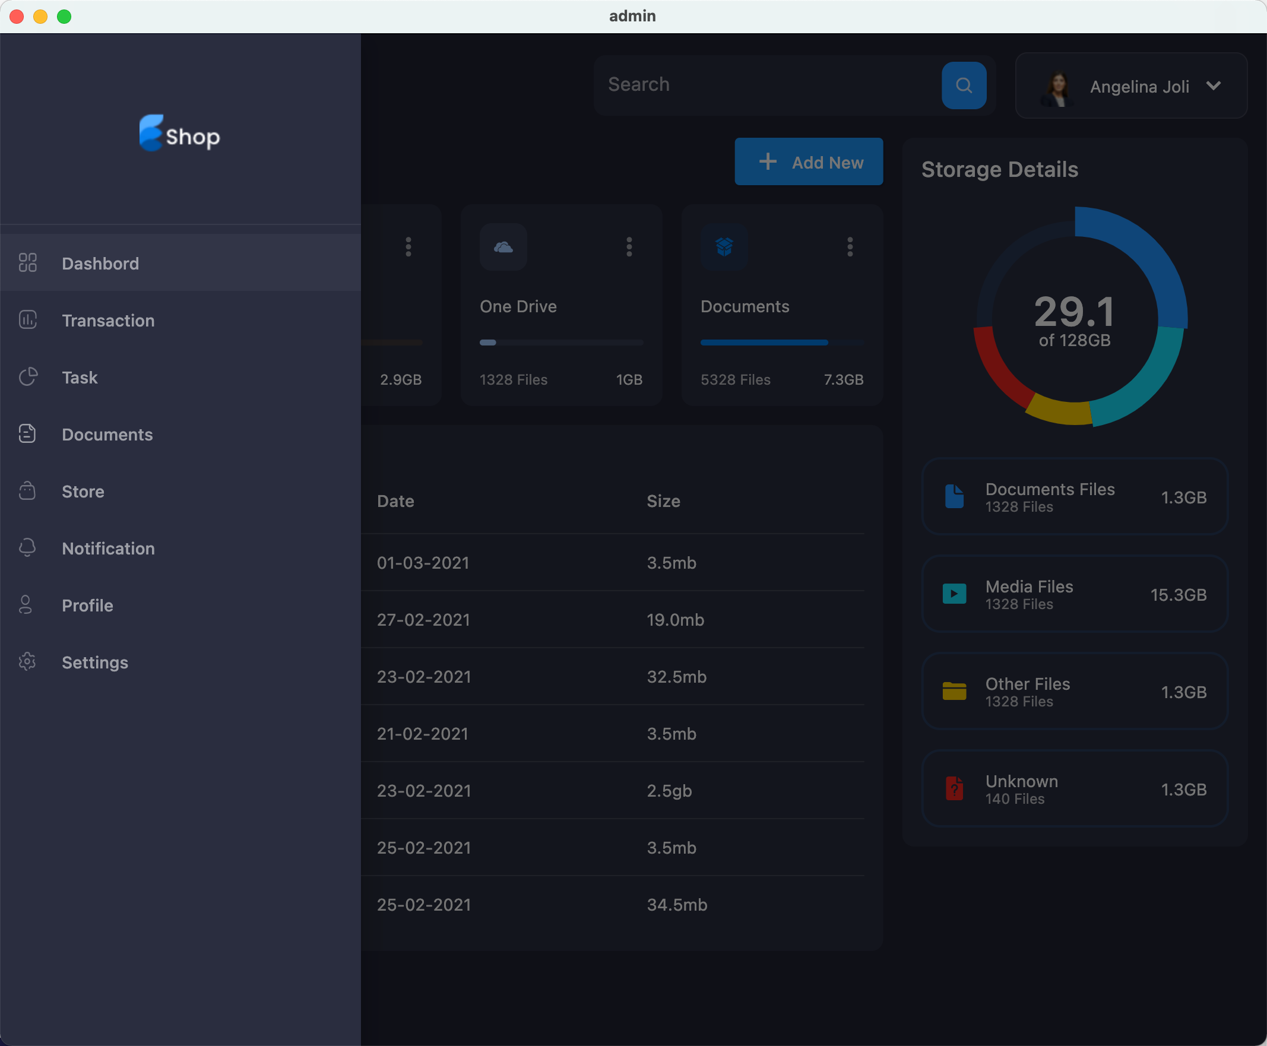The width and height of the screenshot is (1267, 1046).
Task: Click the Size column header
Action: (663, 500)
